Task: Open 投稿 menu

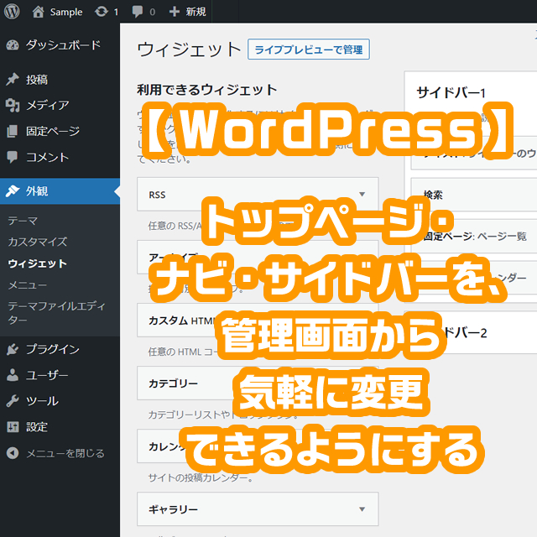Action: pyautogui.click(x=60, y=80)
